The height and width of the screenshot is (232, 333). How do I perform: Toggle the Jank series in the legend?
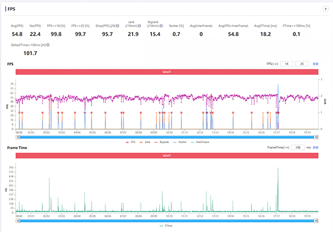point(145,142)
